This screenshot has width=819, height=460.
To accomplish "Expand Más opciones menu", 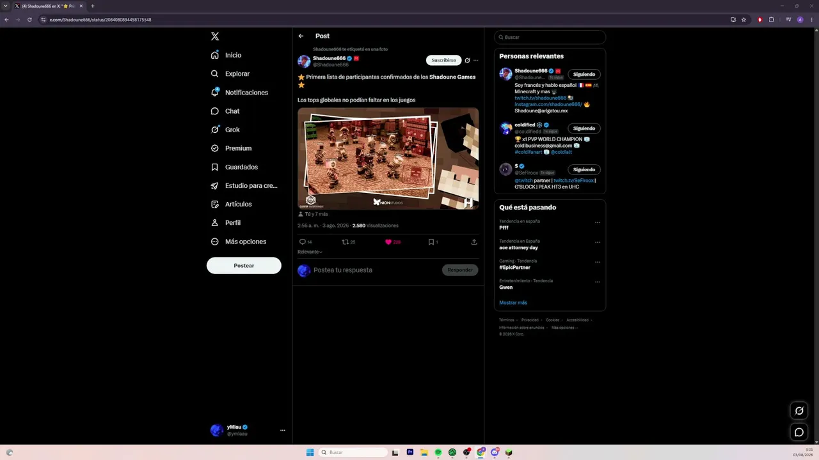I will pyautogui.click(x=239, y=241).
